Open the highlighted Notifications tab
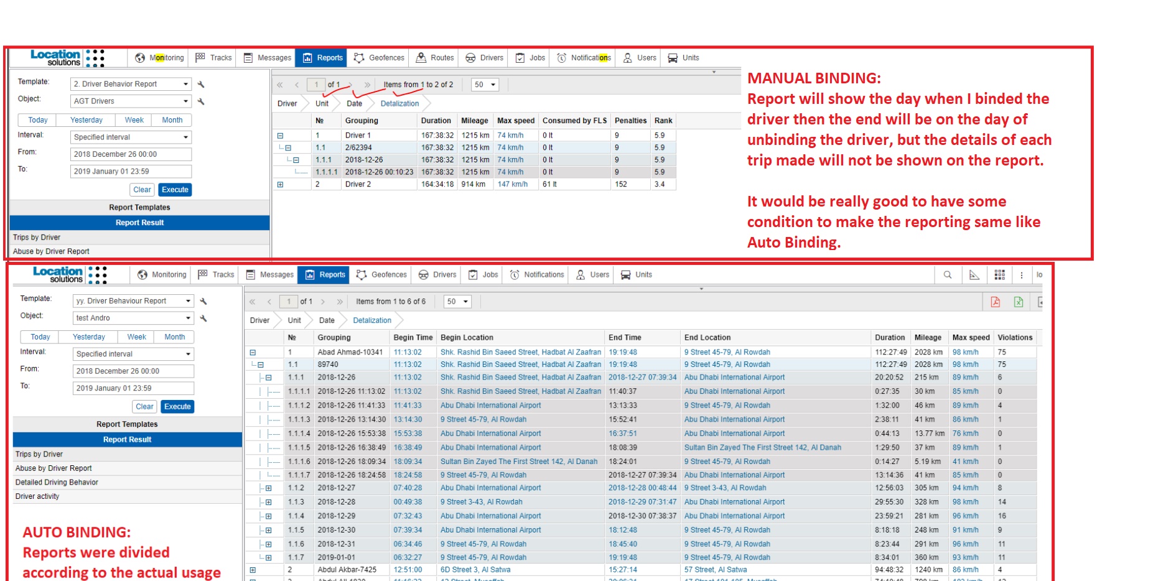The height and width of the screenshot is (581, 1176). coord(584,58)
